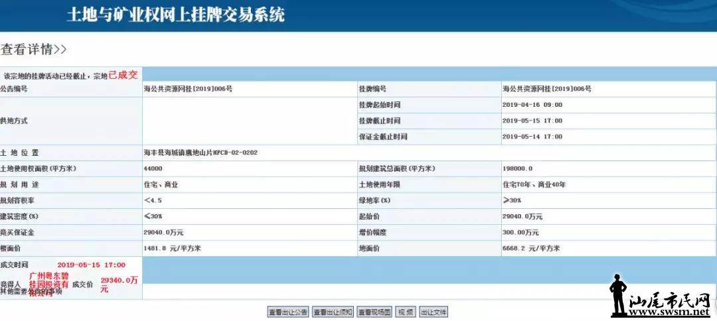The height and width of the screenshot is (321, 717).
Task: Click the 地面价 value 6668.2 元/平方米
Action: pyautogui.click(x=532, y=249)
